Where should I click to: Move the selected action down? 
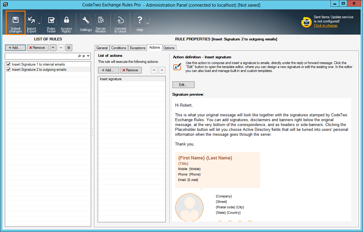point(162,70)
